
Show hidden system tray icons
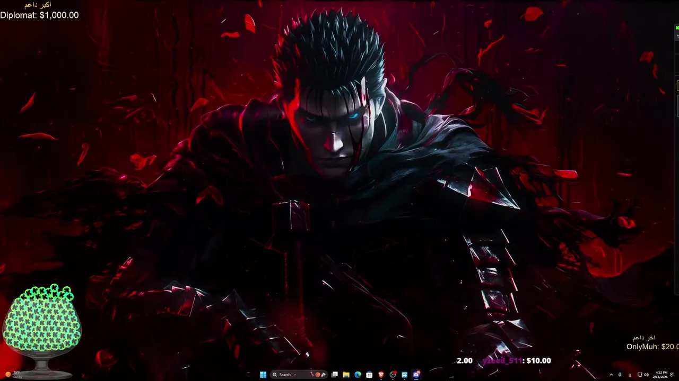(611, 375)
